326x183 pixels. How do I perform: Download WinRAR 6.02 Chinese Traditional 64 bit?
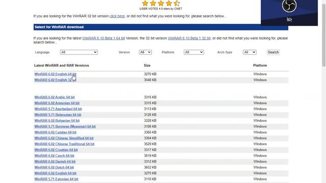(x=65, y=144)
